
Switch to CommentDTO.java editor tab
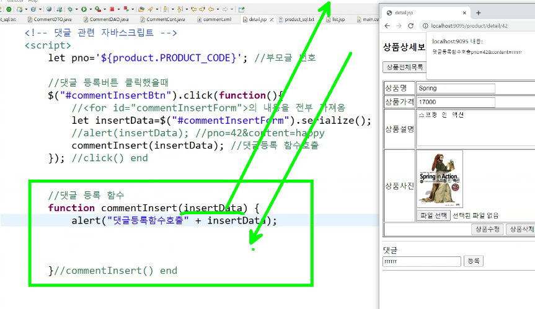(50, 19)
